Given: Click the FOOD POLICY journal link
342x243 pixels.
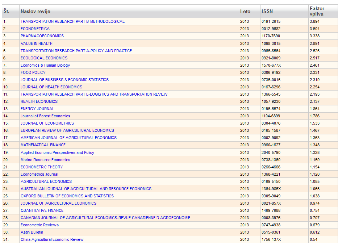Looking at the screenshot, I should 33,72.
